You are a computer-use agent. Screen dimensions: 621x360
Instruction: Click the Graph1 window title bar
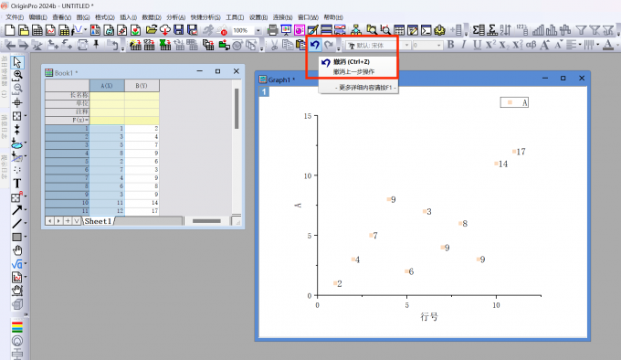(x=423, y=79)
